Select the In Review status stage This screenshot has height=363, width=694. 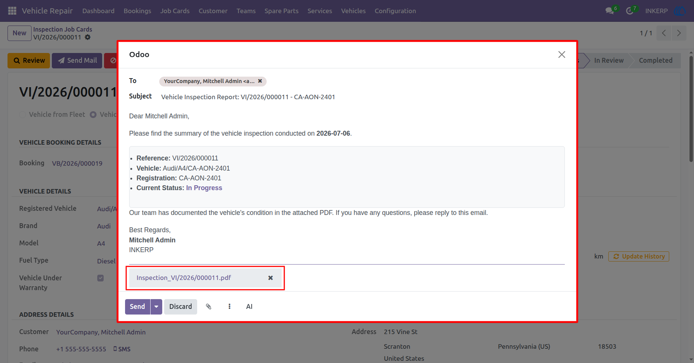click(x=608, y=60)
